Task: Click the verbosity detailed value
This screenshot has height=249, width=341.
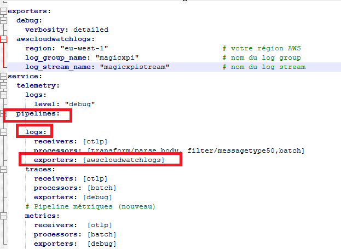Action: coord(90,30)
